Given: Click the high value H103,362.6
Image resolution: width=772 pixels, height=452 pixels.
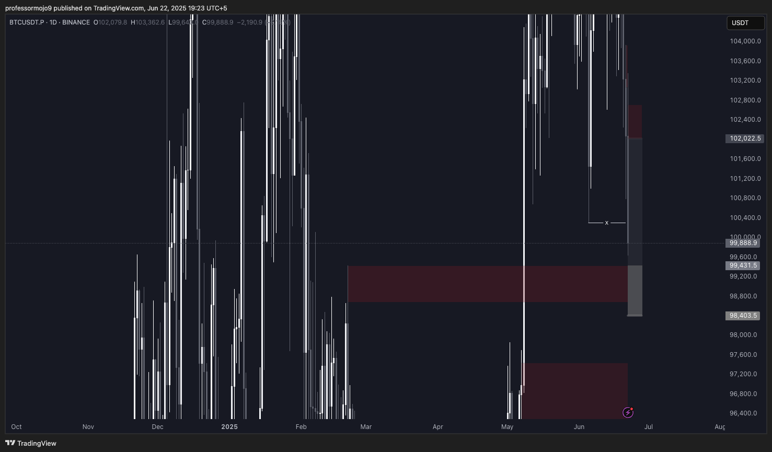Looking at the screenshot, I should coord(147,22).
